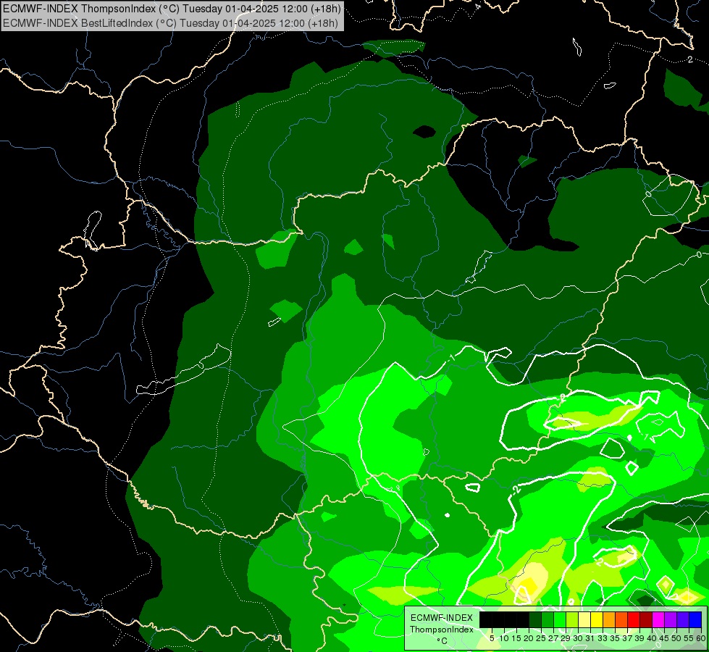This screenshot has width=709, height=652.
Task: Click legend tick value 35
Action: tap(615, 638)
